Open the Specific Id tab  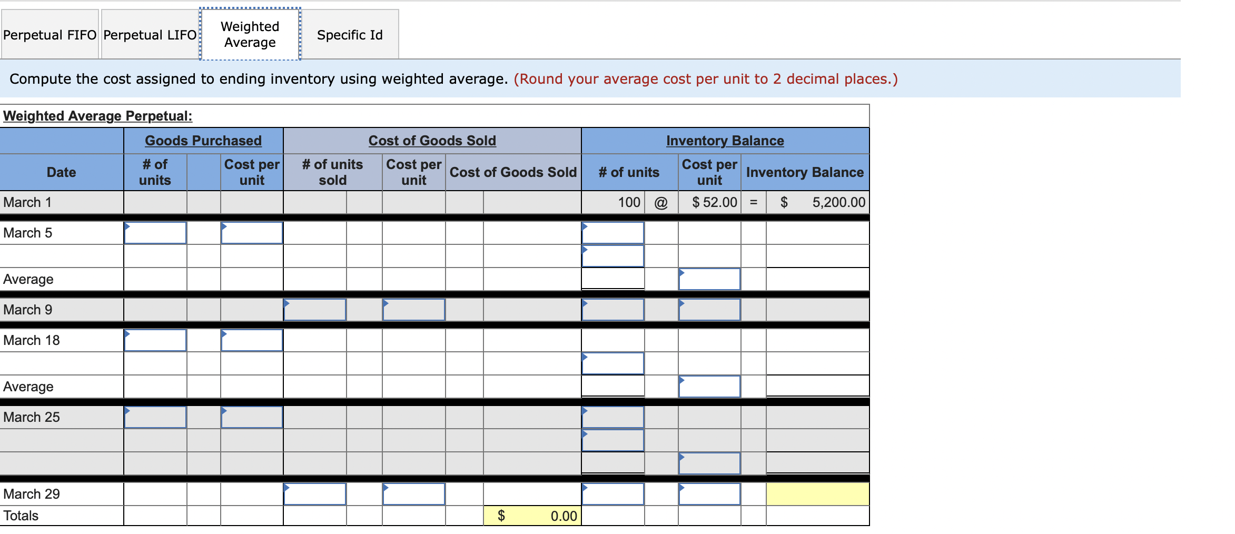click(350, 34)
